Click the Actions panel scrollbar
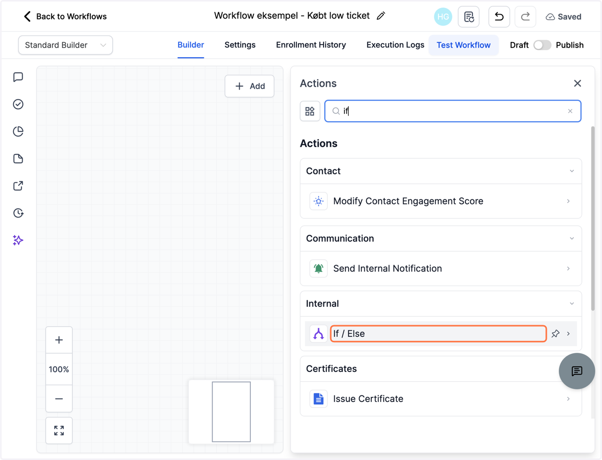This screenshot has width=602, height=460. tap(593, 218)
